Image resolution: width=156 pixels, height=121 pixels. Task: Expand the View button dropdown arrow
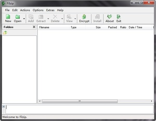(x=75, y=19)
